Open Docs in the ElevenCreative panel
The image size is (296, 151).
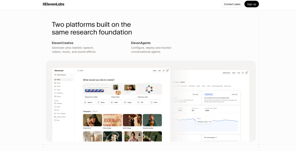[x=155, y=70]
